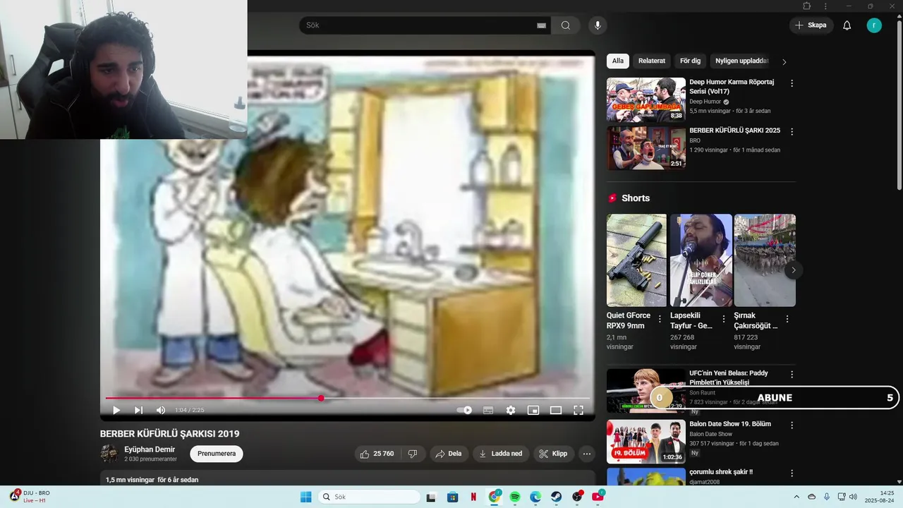
Task: Open Chrome extensions puzzle icon
Action: tap(807, 6)
